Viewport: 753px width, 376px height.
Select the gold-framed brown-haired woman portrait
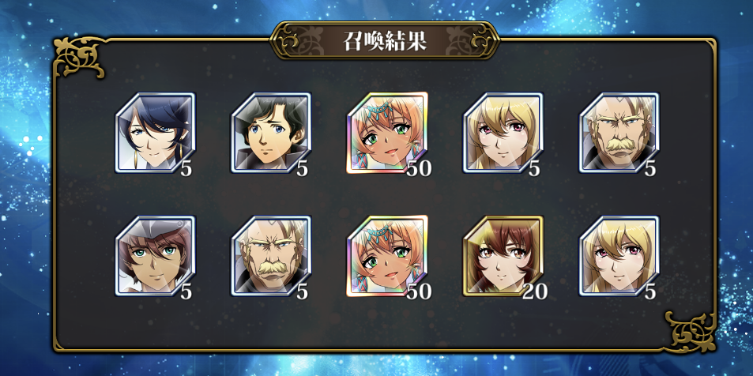(x=503, y=255)
